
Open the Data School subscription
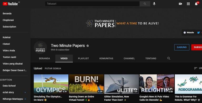pos(9,86)
